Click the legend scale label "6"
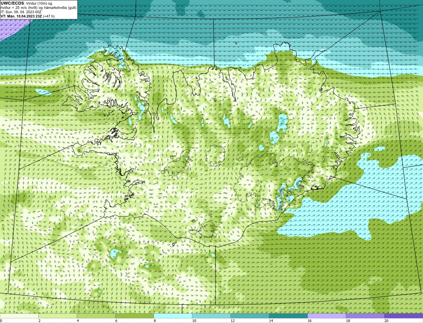The image size is (423, 323). click(x=116, y=321)
